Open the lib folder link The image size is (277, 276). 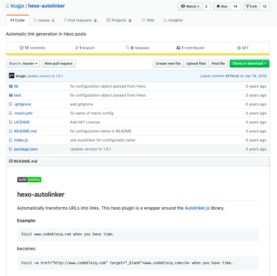(x=16, y=86)
